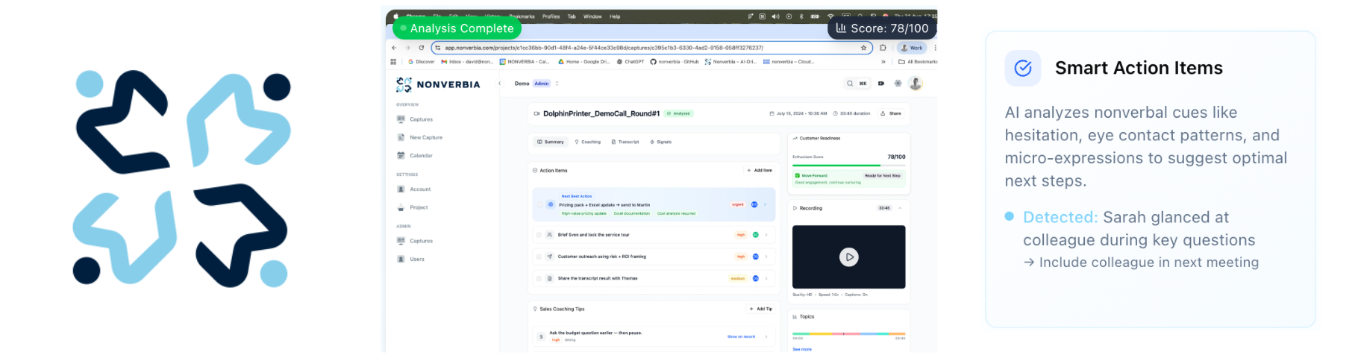Check the 'Pricing pack + Excel update' action item
The height and width of the screenshot is (358, 1358).
click(x=540, y=204)
